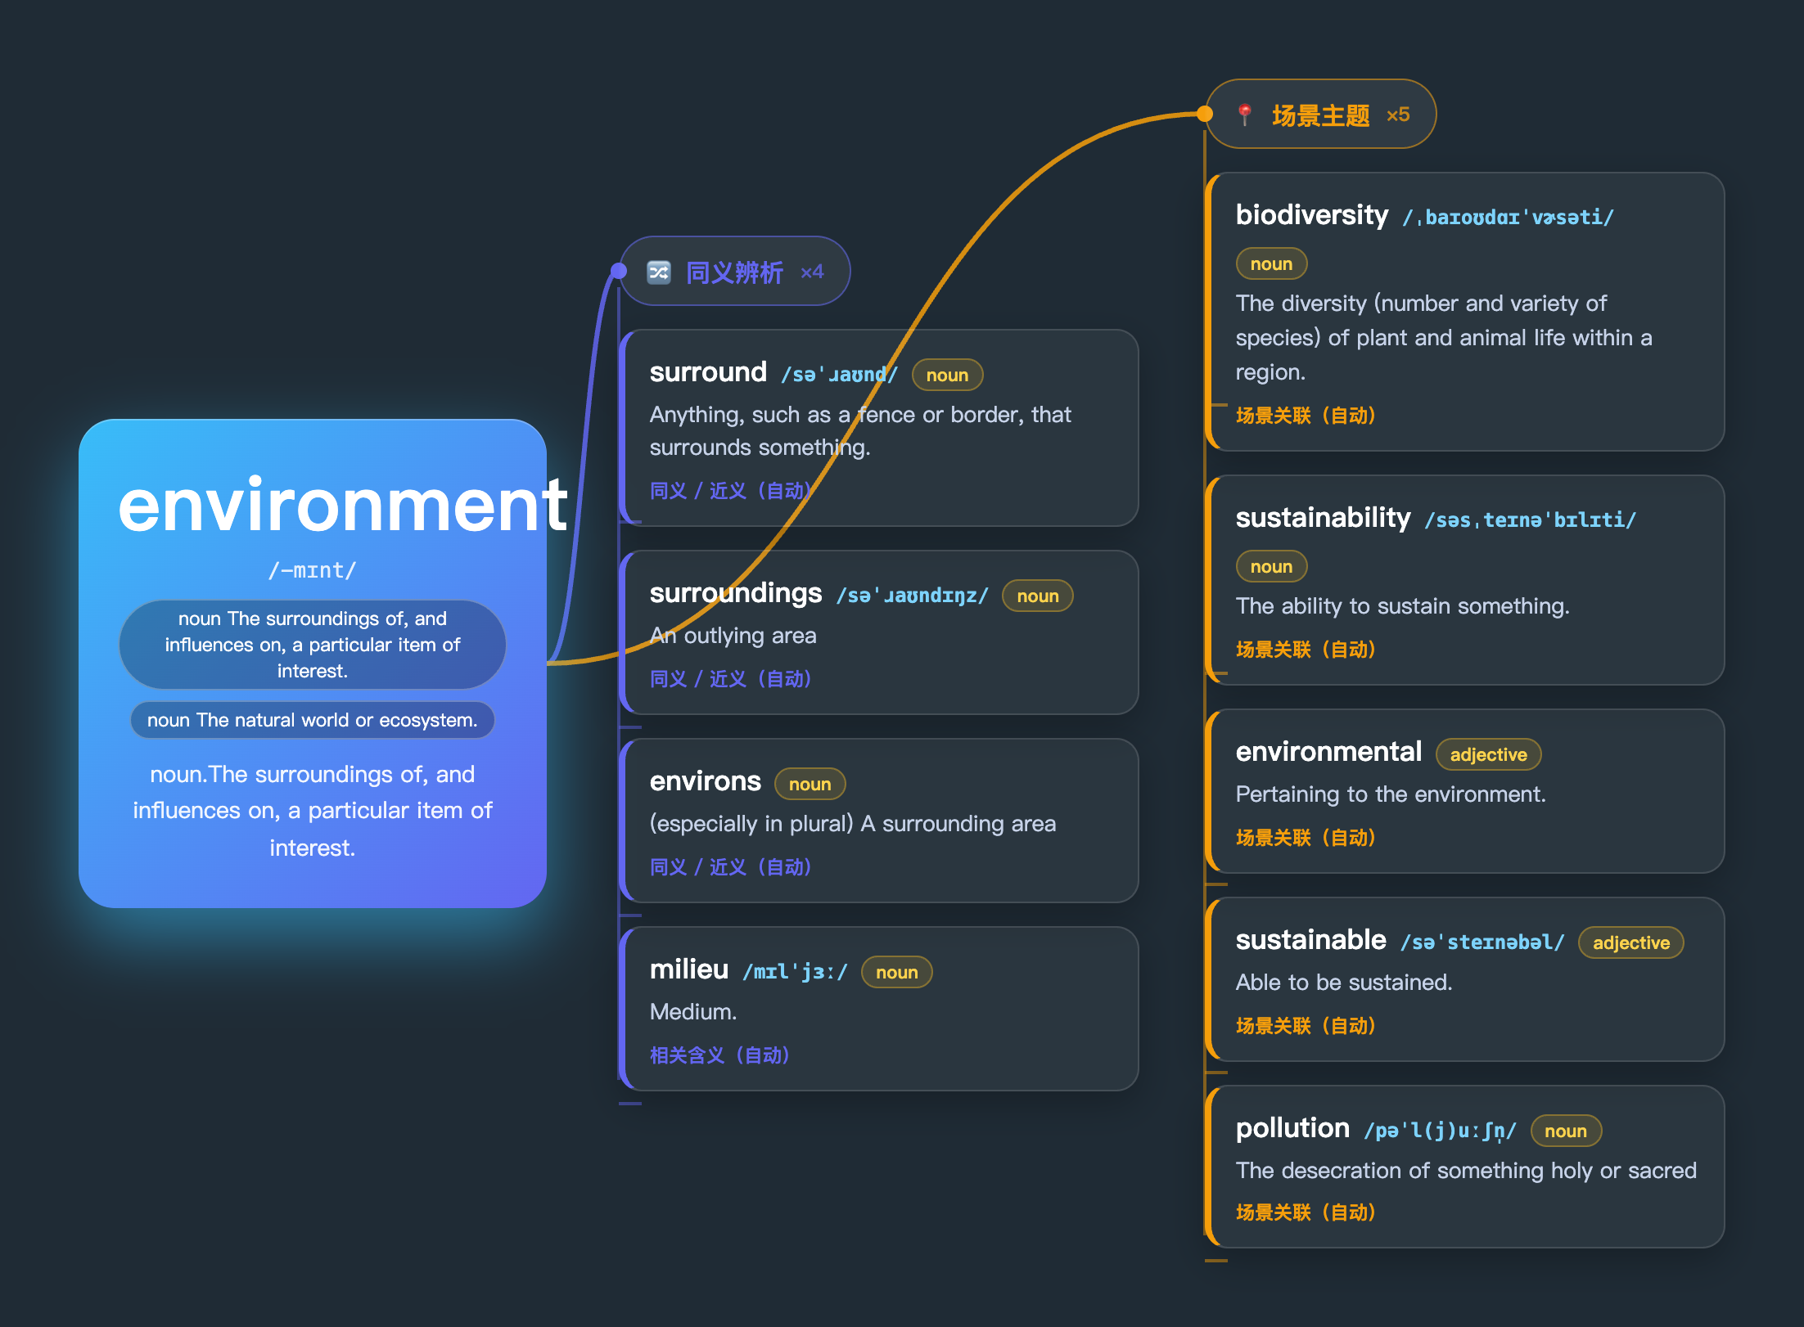
Task: Click the /səˈɹaʊndɪŋz/ phonetic transcription
Action: coord(912,596)
